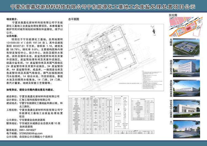Open the 研发智控中心 rendering image
This screenshot has height=146, width=207.
pyautogui.click(x=186, y=109)
